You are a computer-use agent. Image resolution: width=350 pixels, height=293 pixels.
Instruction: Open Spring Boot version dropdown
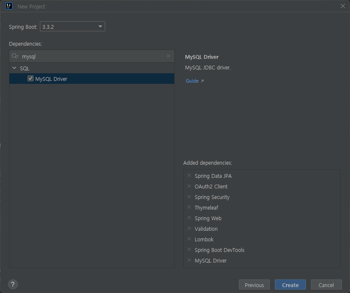(72, 27)
